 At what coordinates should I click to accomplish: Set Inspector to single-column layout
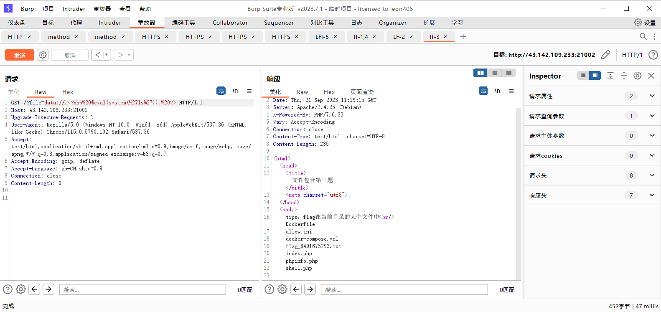pos(583,76)
